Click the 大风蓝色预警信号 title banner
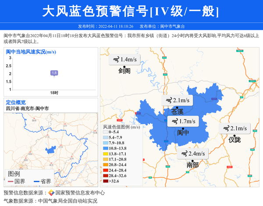This screenshot has width=263, height=206. (x=131, y=11)
